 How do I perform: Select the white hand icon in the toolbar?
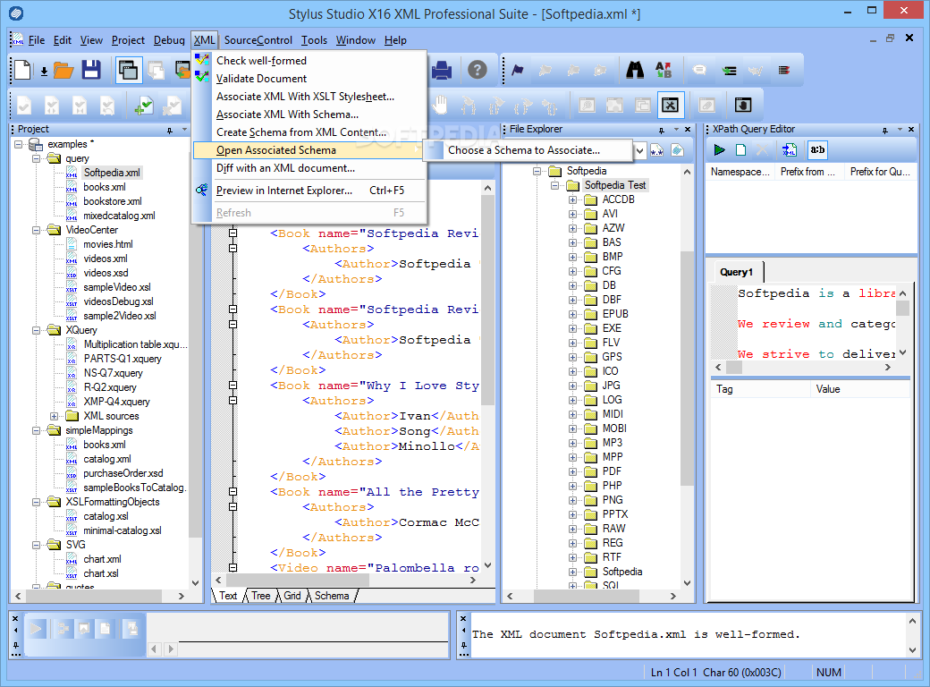coord(439,105)
